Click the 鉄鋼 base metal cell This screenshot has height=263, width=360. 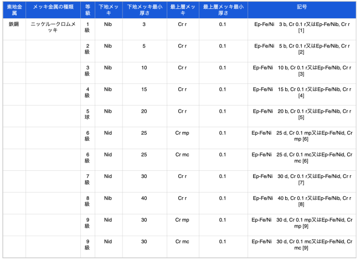click(14, 25)
